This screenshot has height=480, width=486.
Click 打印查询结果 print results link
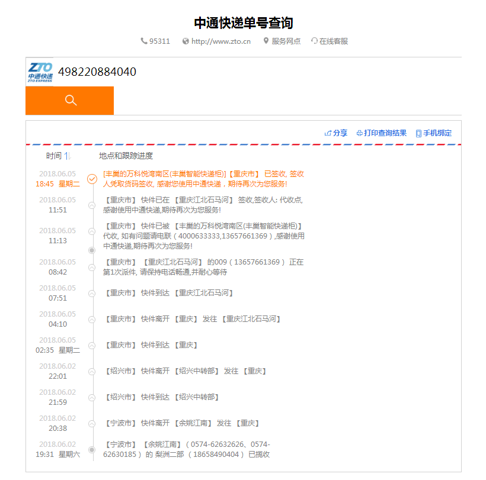(385, 133)
